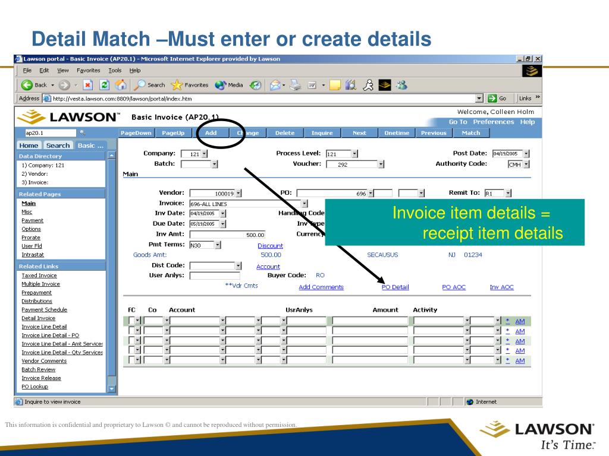
Task: Open Invoice Line Detail - PO link
Action: [x=50, y=335]
